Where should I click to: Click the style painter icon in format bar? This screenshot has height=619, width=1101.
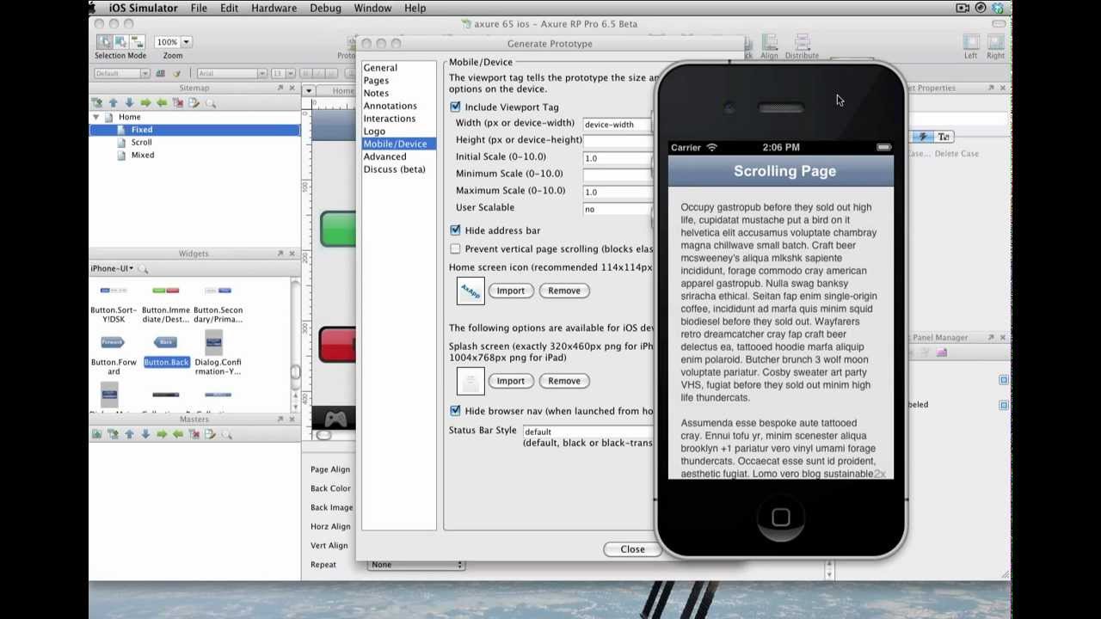176,73
